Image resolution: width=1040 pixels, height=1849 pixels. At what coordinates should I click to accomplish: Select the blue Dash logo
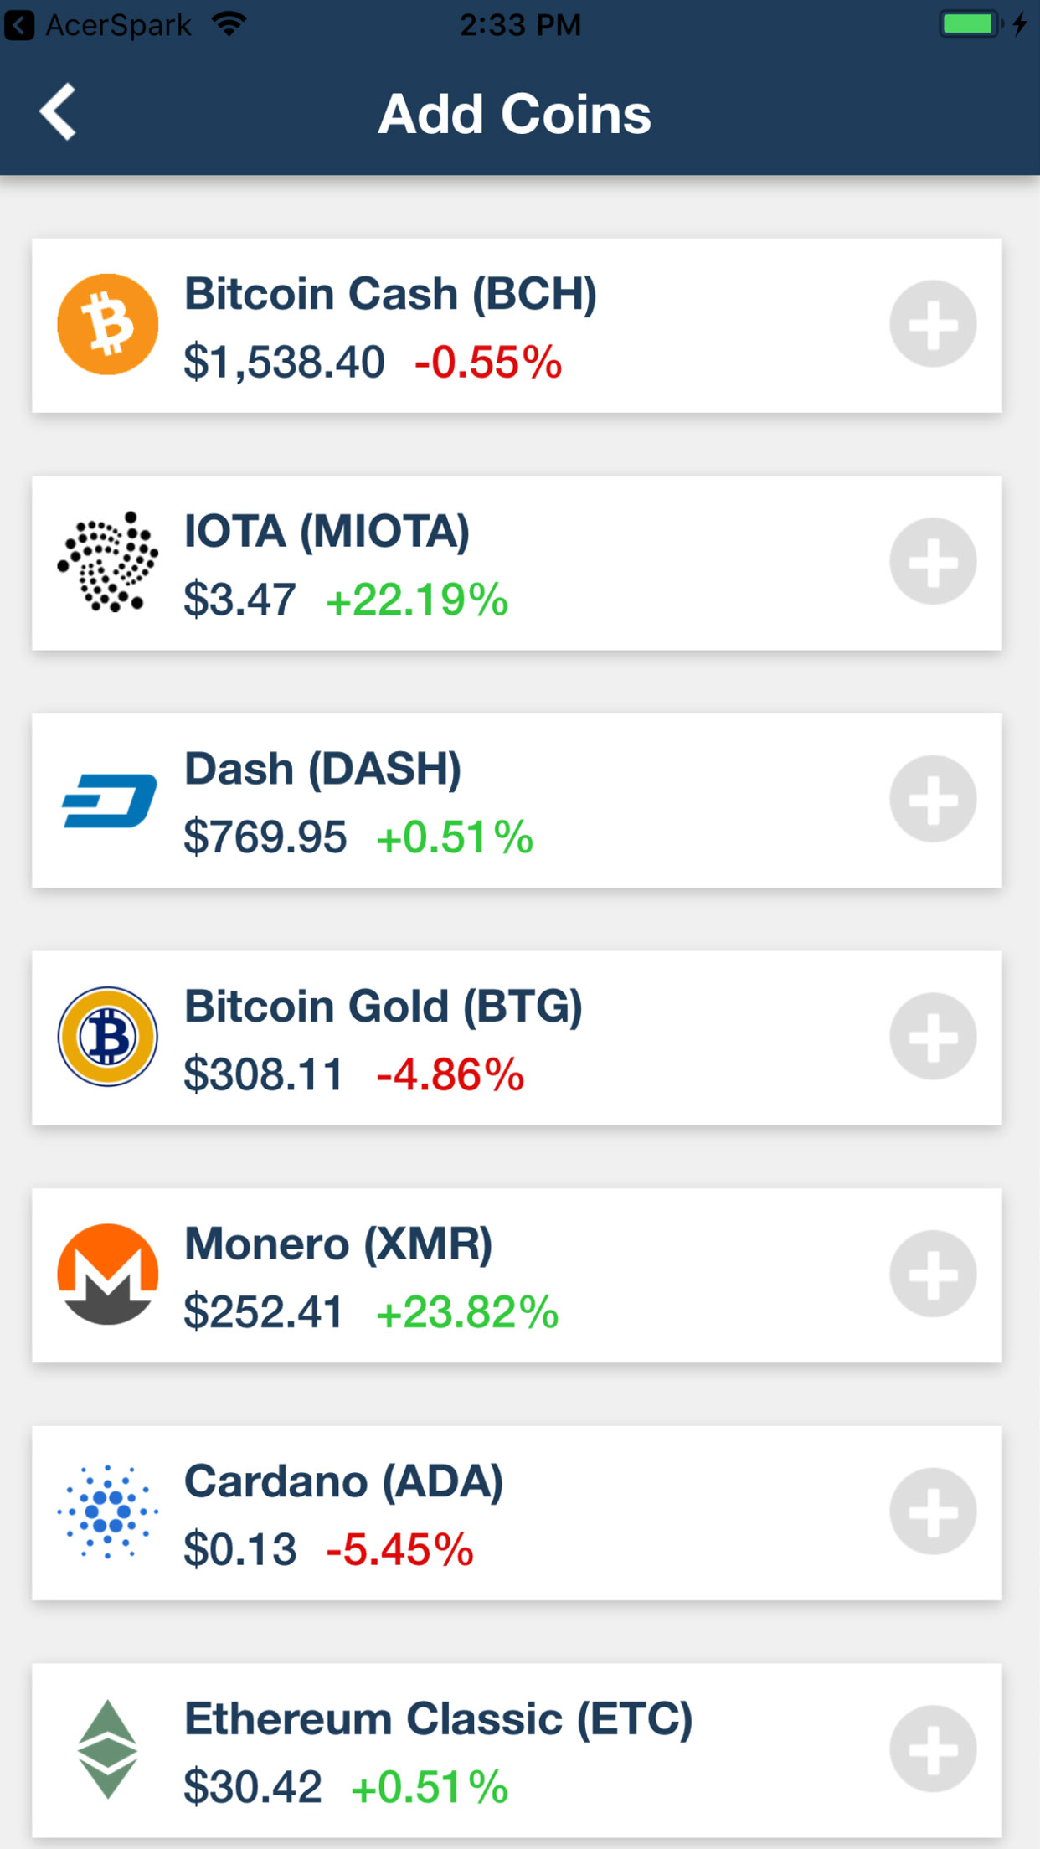pyautogui.click(x=109, y=800)
